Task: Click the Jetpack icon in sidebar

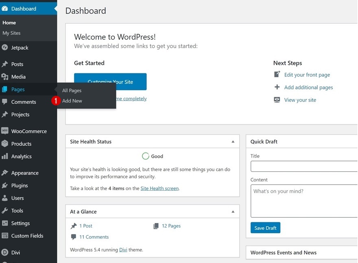Action: (x=5, y=48)
